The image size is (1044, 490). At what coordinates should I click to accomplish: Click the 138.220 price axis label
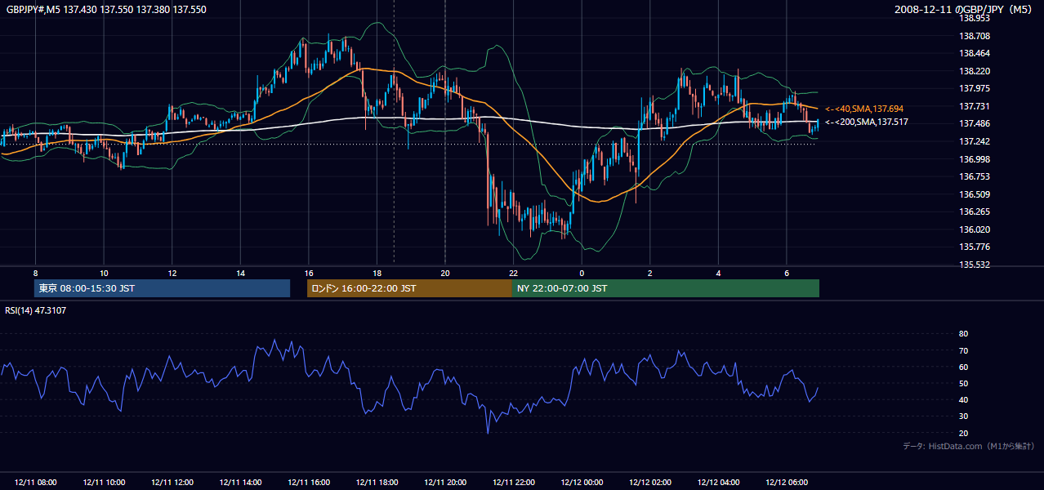click(975, 71)
